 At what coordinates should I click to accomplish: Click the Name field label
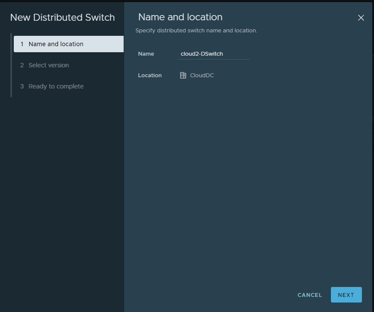(x=146, y=54)
